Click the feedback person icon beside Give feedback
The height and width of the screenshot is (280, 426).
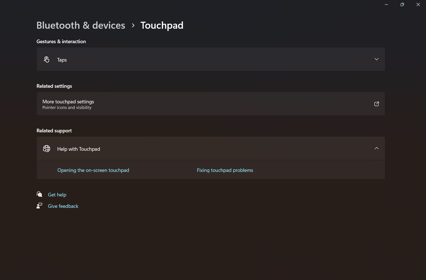point(39,206)
